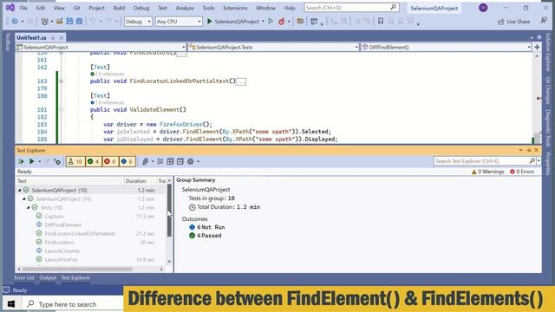Open the Debug configuration dropdown
555x312 pixels.
(x=138, y=22)
